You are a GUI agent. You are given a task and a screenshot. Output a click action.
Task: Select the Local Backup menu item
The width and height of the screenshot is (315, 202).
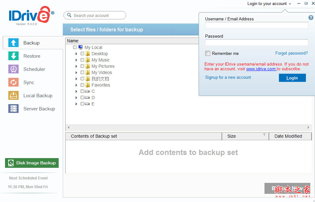[x=33, y=96]
